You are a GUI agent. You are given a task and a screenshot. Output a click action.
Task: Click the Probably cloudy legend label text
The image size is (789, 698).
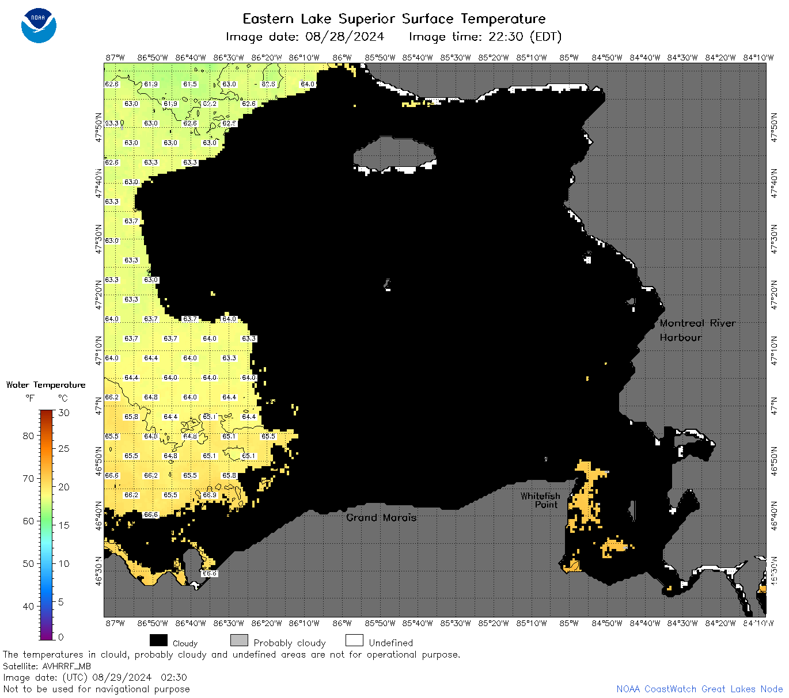(290, 643)
